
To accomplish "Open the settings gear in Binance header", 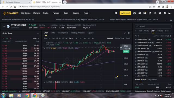I will [165, 13].
